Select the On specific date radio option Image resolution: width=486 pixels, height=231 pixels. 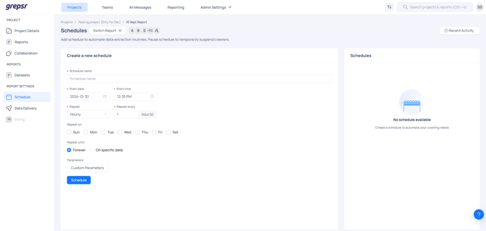click(92, 150)
